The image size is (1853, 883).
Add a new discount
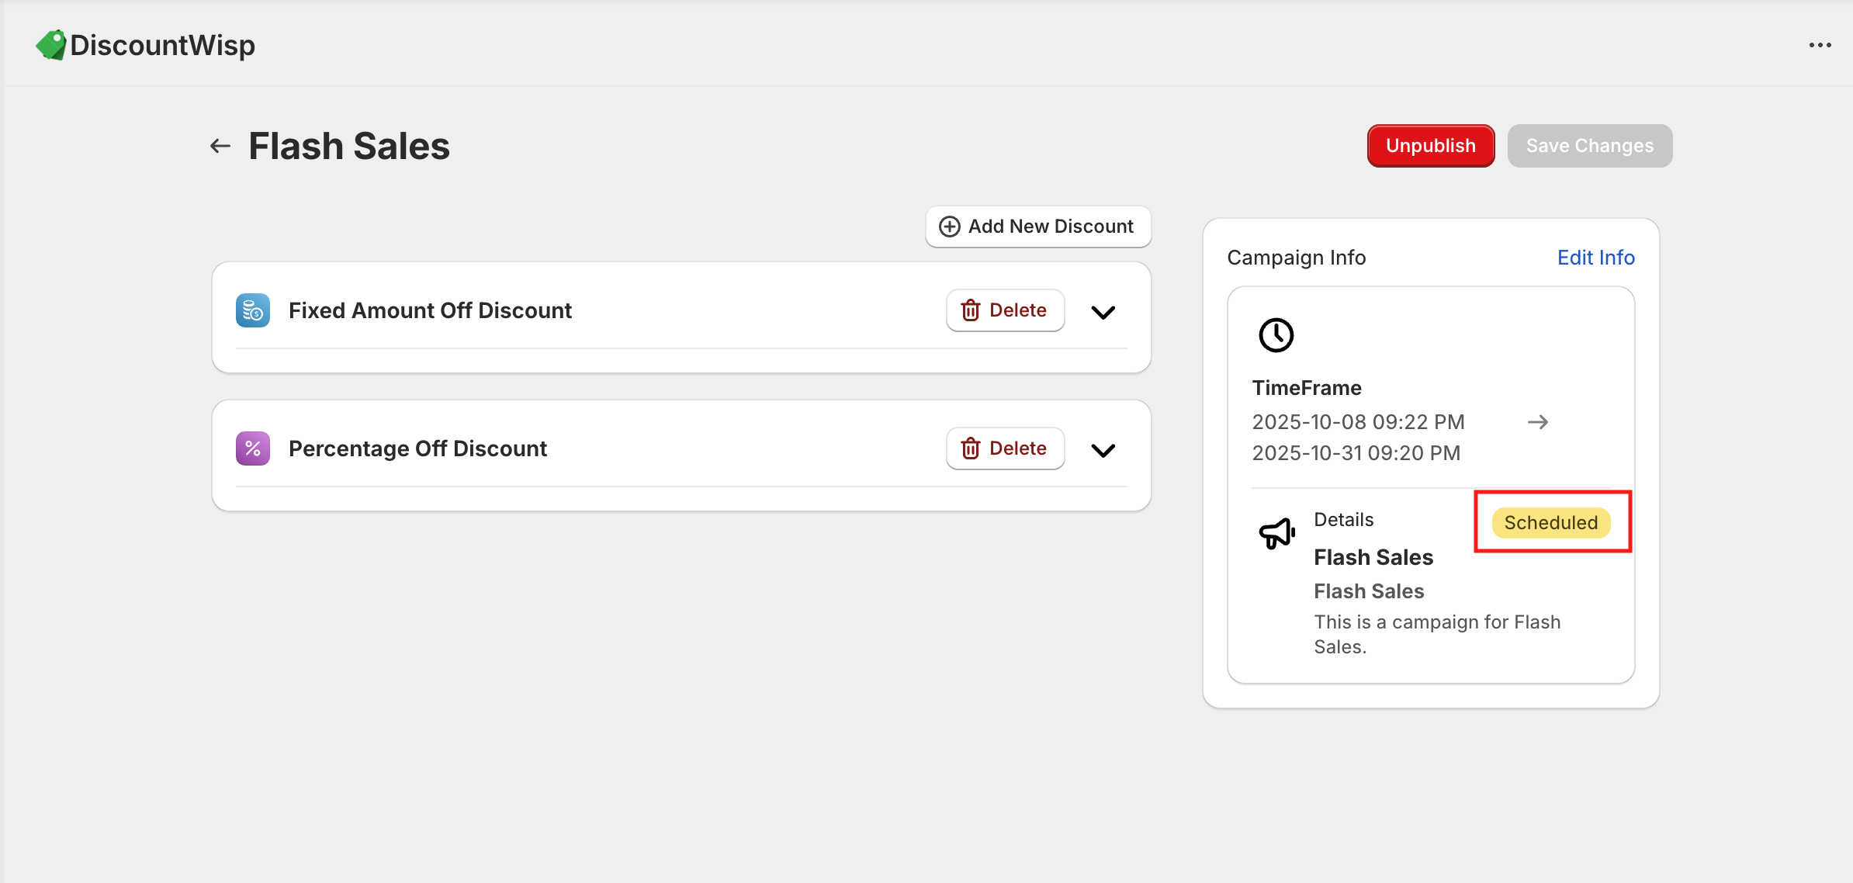1037,227
